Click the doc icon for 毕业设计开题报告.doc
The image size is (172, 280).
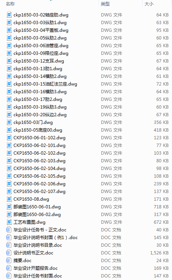[8, 268]
